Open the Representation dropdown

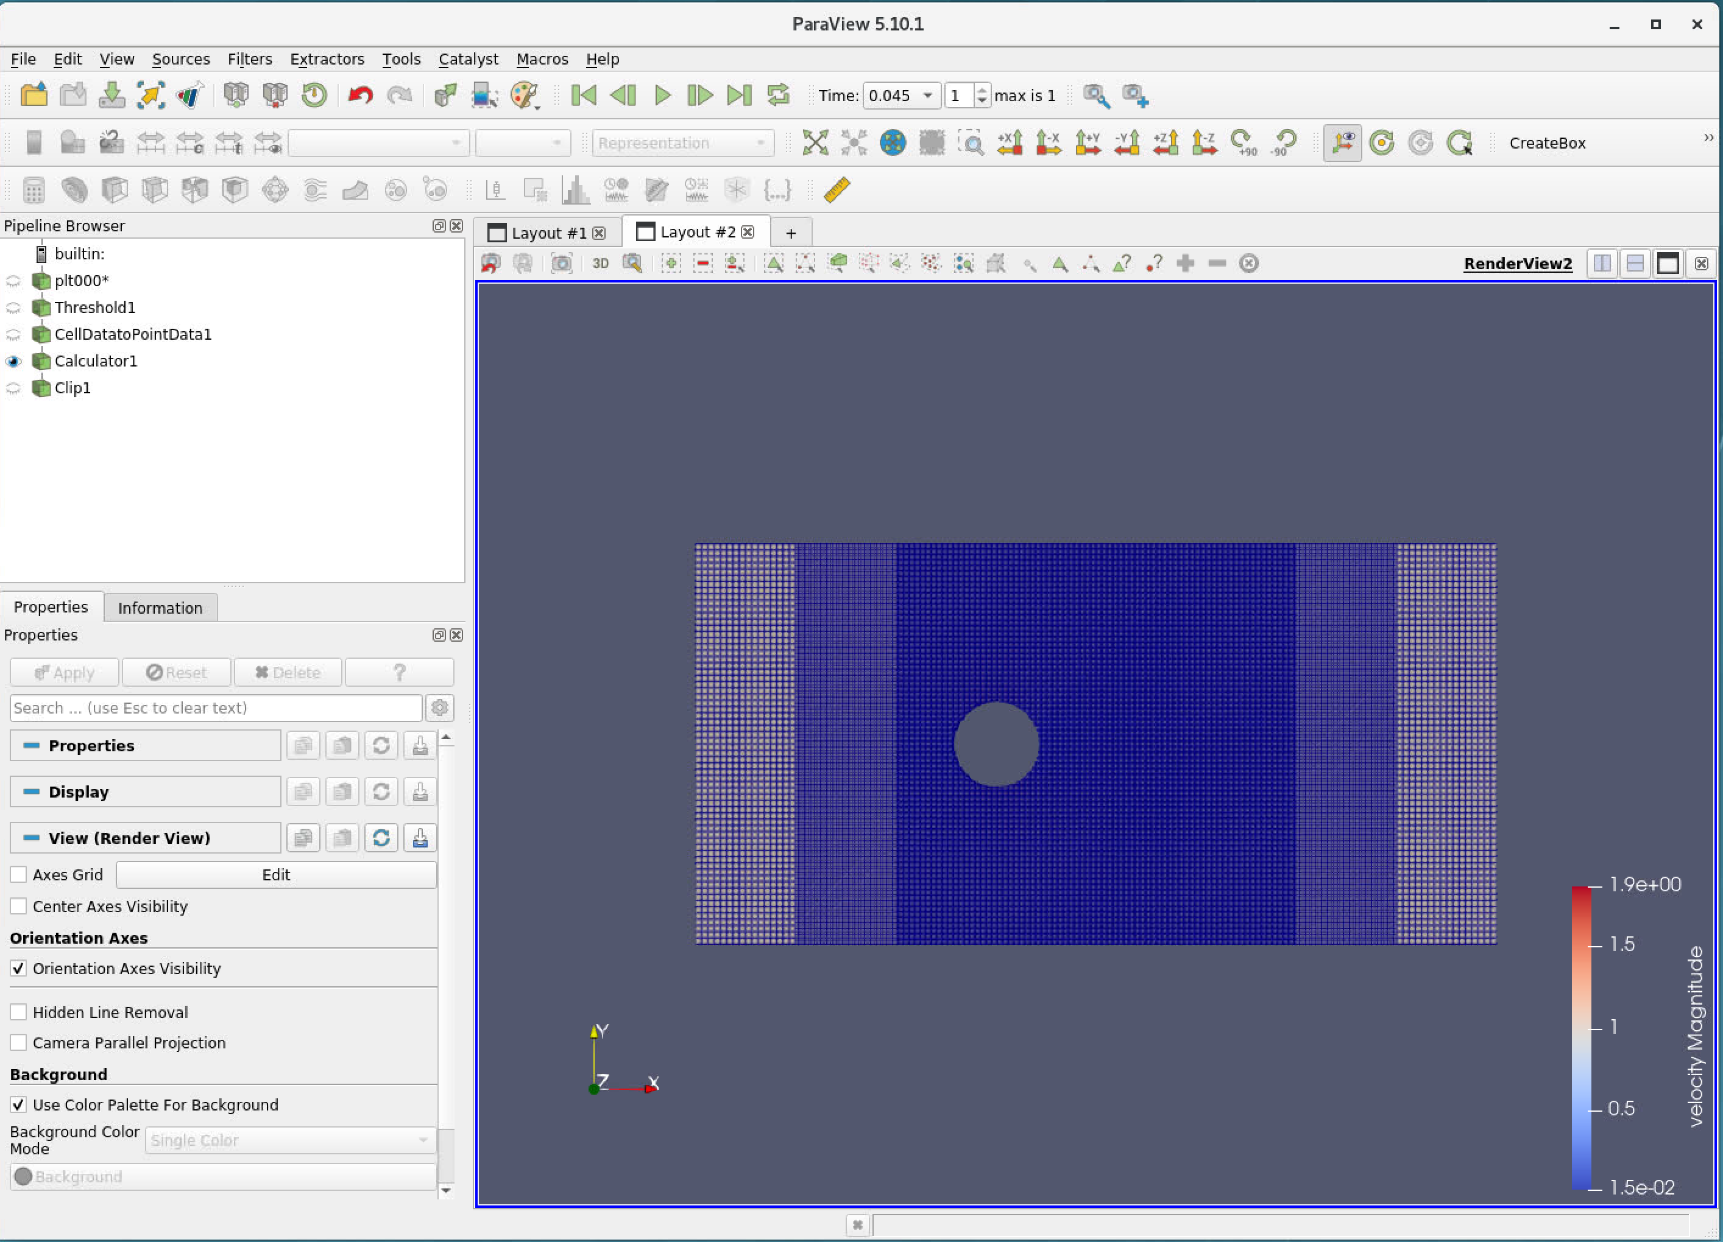tap(682, 142)
